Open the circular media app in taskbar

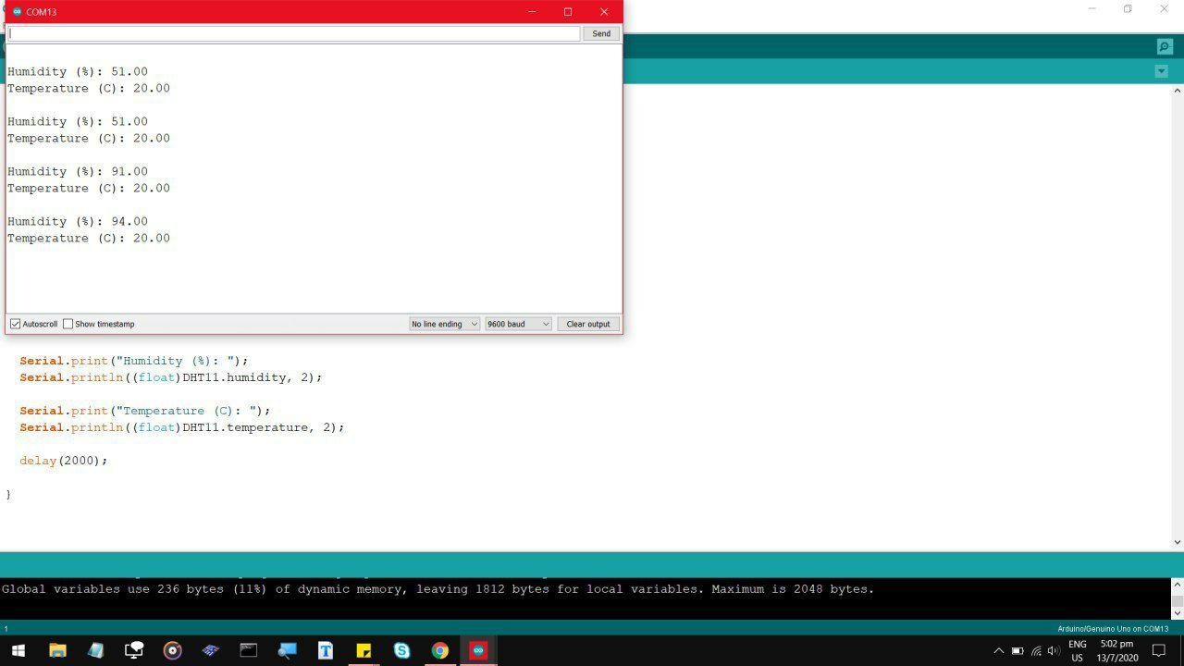172,650
